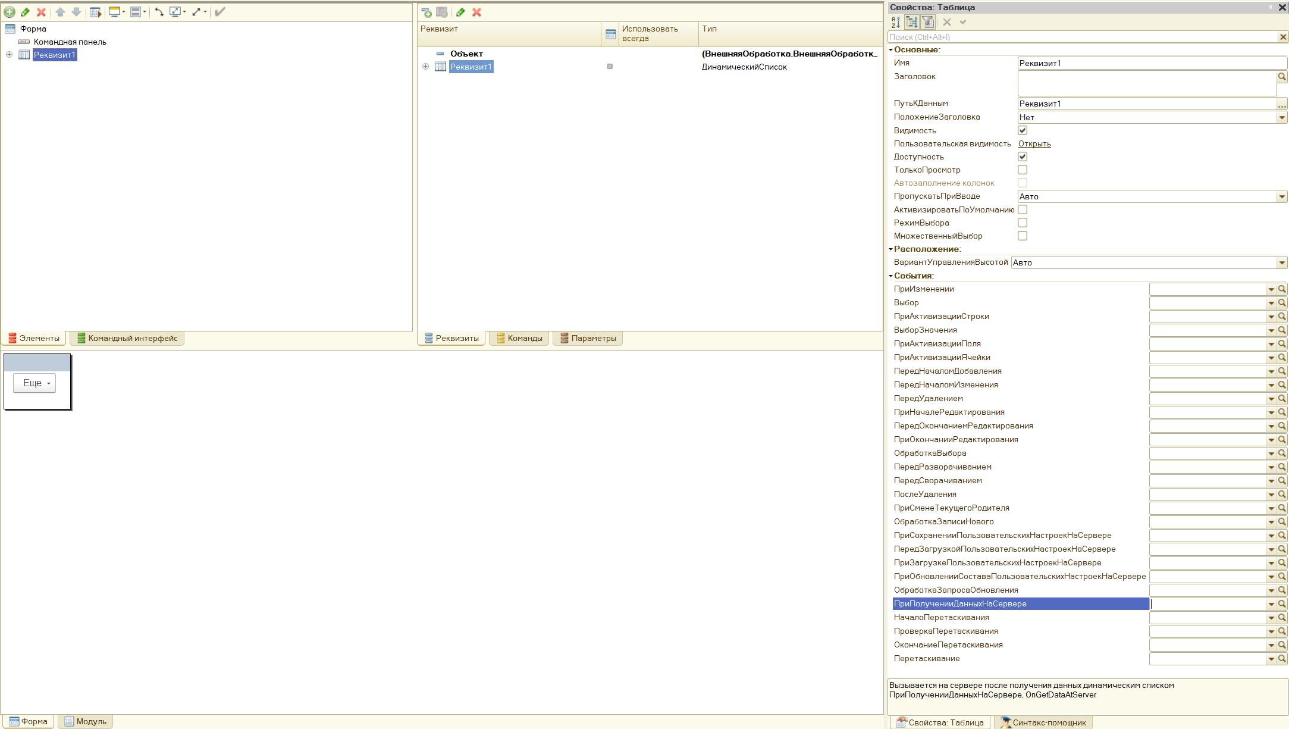Viewport: 1289px width, 729px height.
Task: Open the Пользовательская видимость Открыть link
Action: tap(1034, 143)
